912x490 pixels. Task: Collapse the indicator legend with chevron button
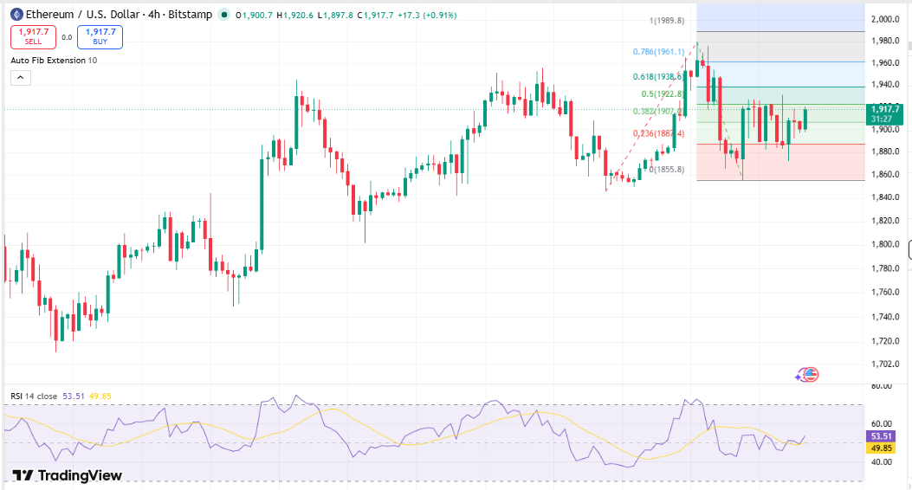pyautogui.click(x=21, y=77)
